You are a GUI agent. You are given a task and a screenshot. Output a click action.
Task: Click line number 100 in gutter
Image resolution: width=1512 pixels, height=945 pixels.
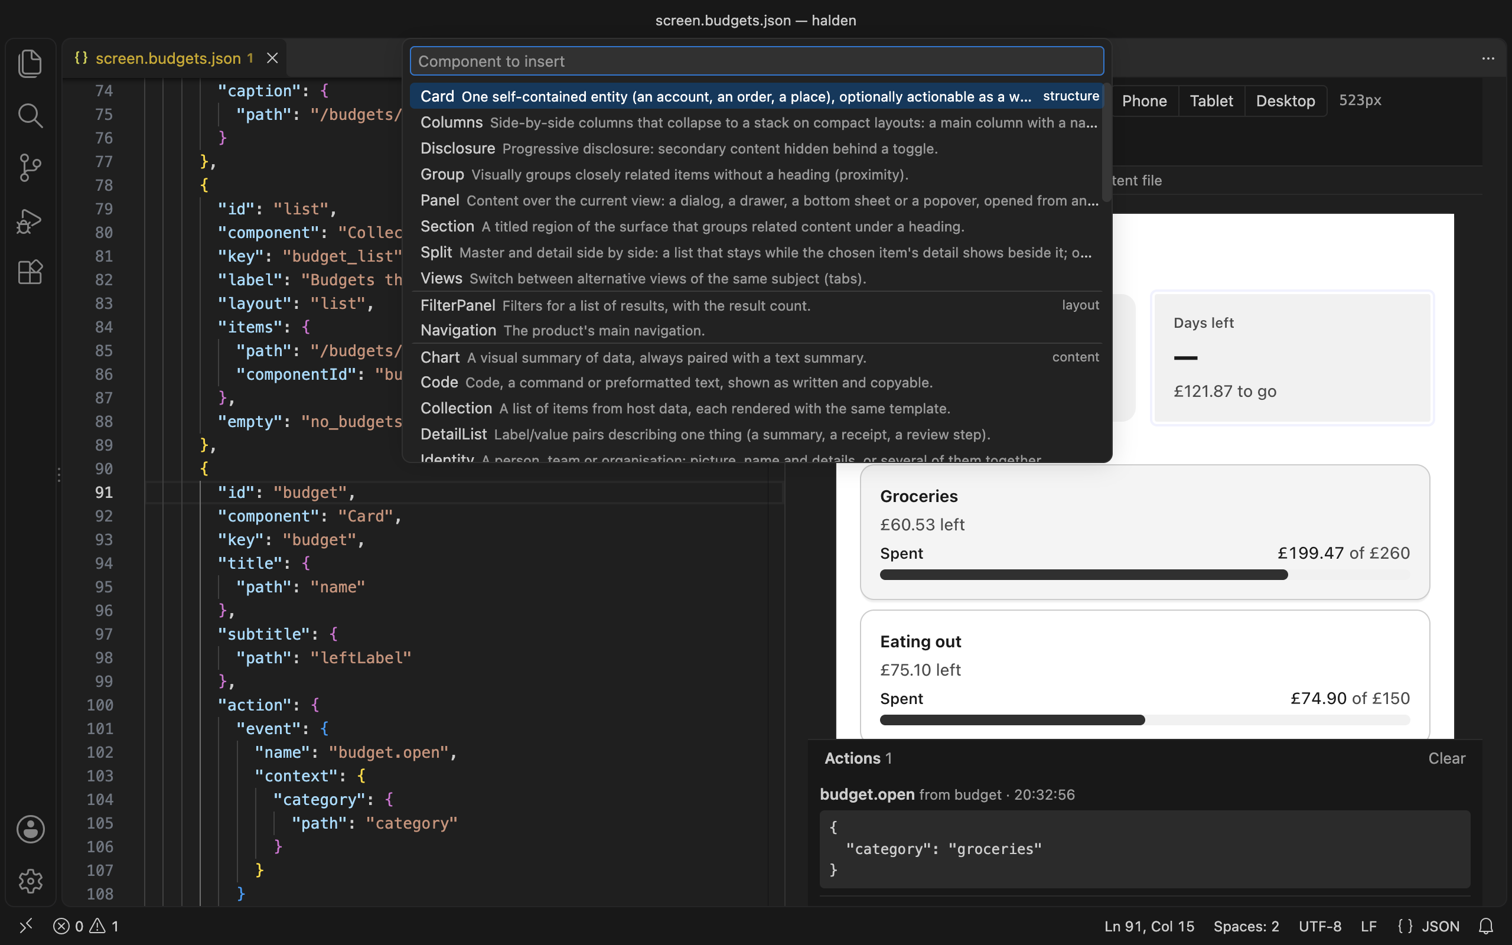100,705
